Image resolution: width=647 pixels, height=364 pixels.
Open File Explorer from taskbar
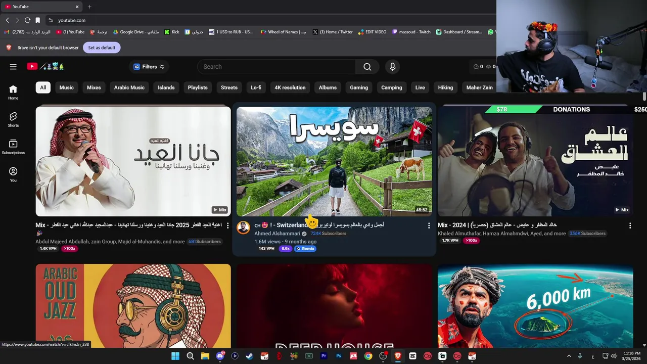(205, 356)
